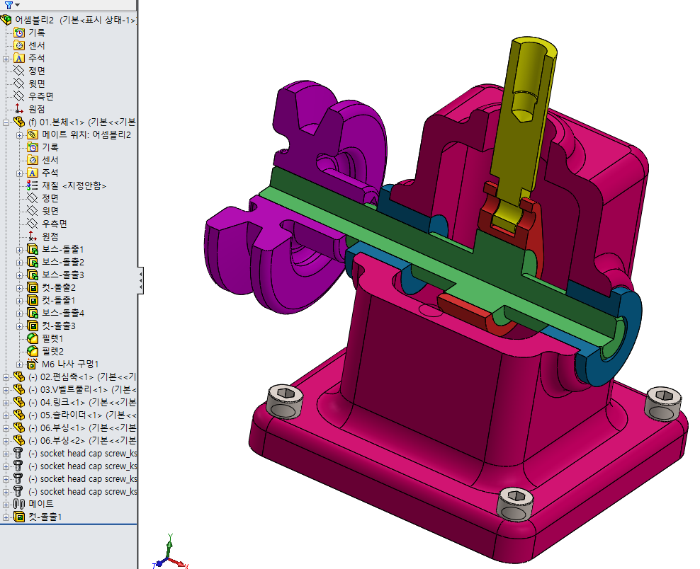Click the 원점 origin icon
Image resolution: width=700 pixels, height=569 pixels.
[18, 108]
